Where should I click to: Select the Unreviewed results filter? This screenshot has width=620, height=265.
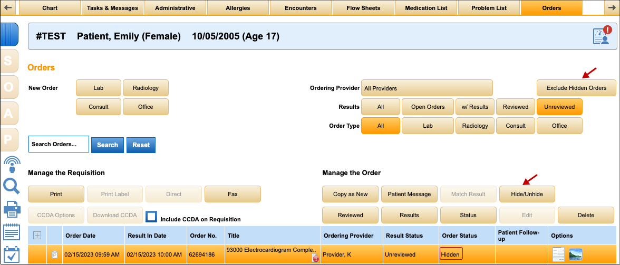[559, 107]
